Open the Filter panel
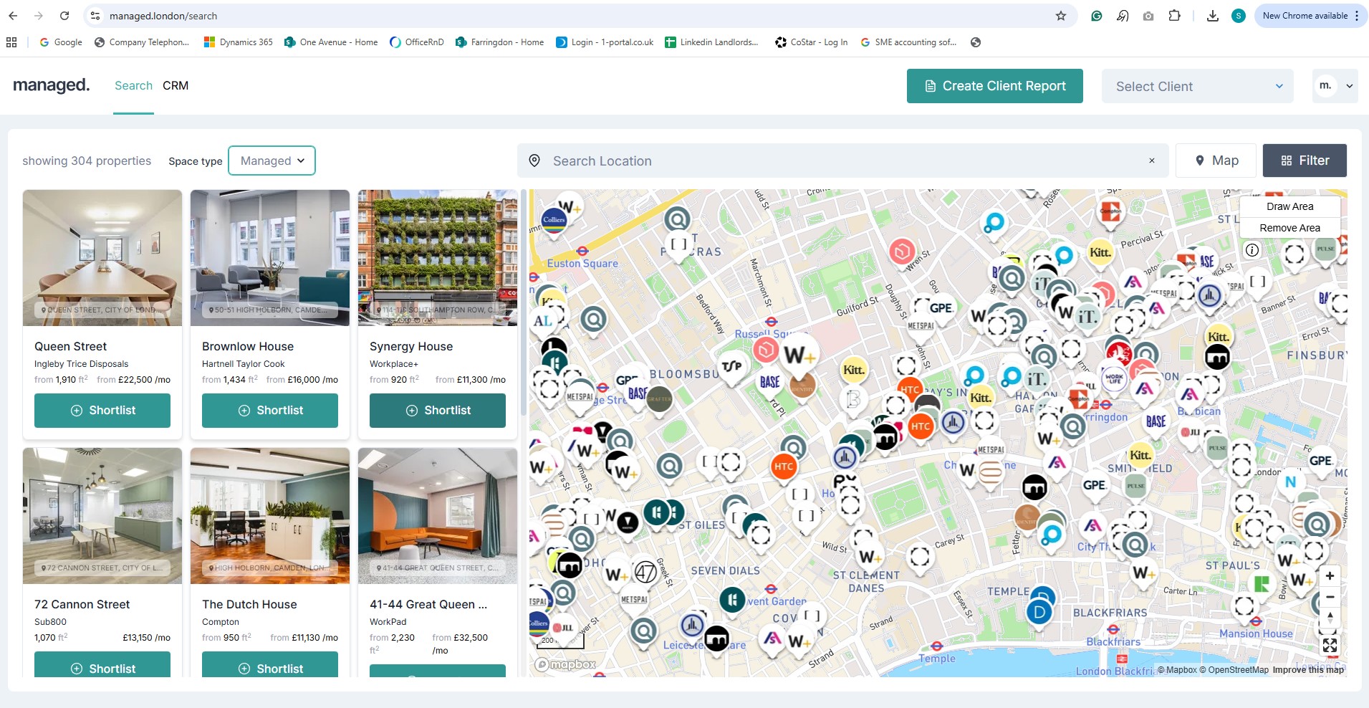The height and width of the screenshot is (708, 1369). [x=1305, y=161]
